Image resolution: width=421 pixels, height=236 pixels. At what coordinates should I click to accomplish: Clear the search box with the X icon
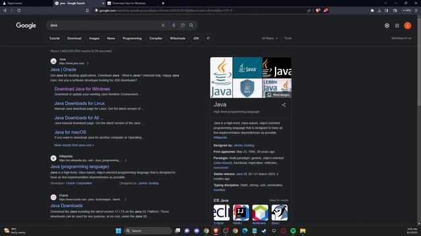click(163, 26)
